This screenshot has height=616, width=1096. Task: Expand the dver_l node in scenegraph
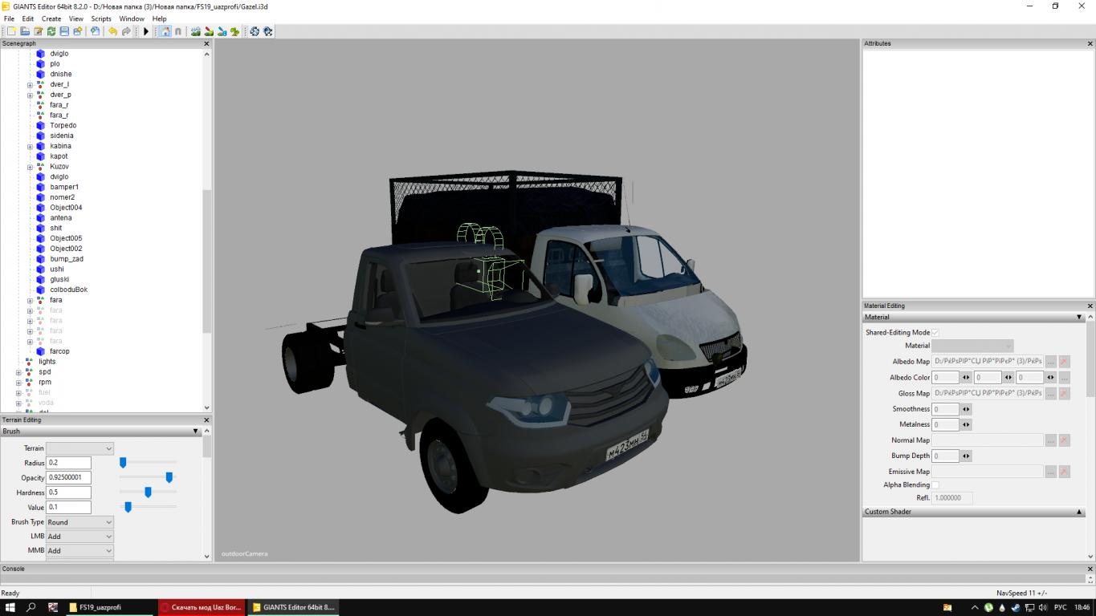30,85
